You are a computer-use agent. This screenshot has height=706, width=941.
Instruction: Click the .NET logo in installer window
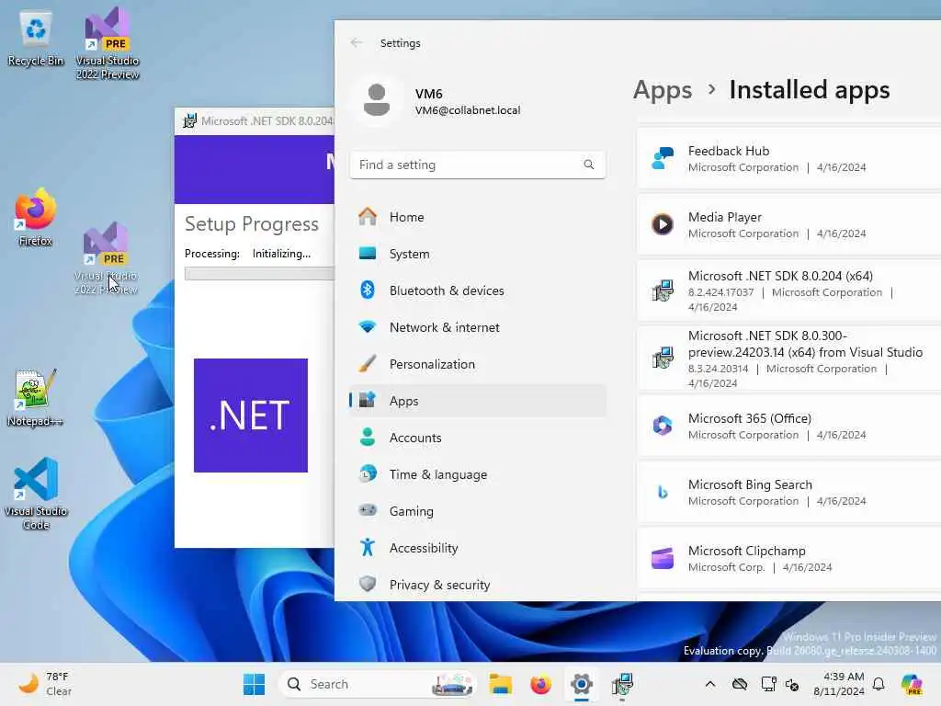tap(251, 416)
